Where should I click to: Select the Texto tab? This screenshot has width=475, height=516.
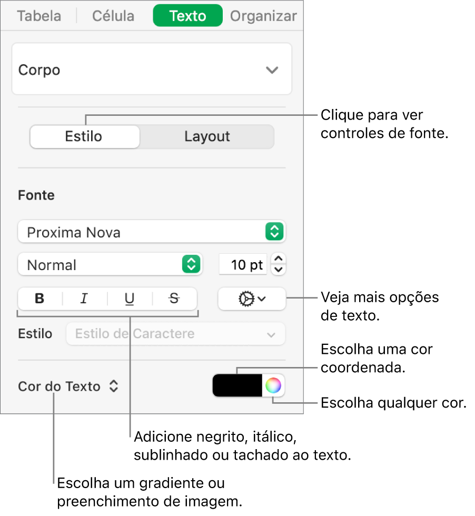pos(187,16)
